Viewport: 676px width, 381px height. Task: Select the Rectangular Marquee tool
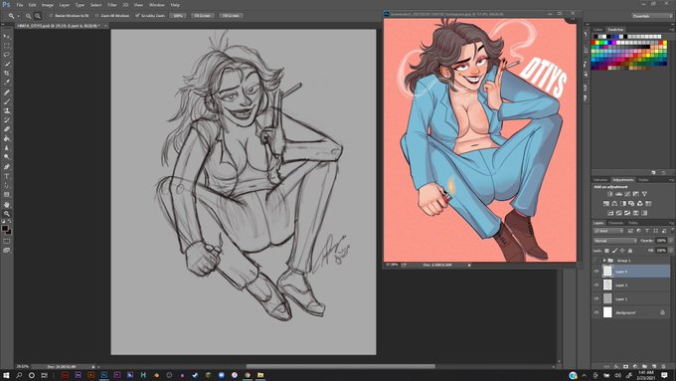click(7, 46)
